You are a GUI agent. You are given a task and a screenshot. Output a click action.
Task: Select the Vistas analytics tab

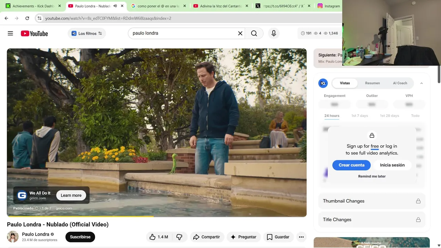(x=345, y=83)
